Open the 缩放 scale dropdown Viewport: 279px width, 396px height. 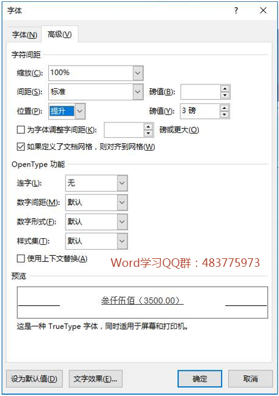[x=138, y=73]
